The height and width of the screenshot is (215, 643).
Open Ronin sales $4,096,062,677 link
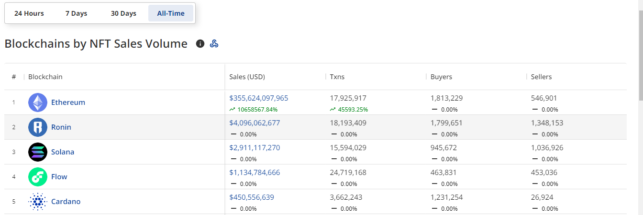(255, 123)
